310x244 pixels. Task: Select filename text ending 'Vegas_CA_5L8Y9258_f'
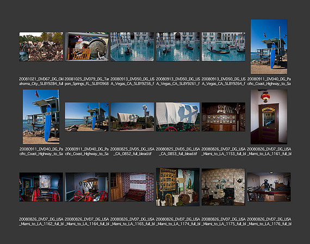point(132,81)
